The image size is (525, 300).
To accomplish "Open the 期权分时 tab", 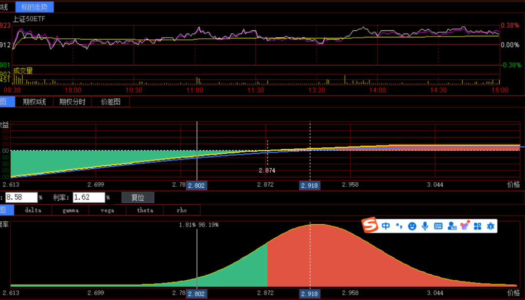I will click(72, 102).
